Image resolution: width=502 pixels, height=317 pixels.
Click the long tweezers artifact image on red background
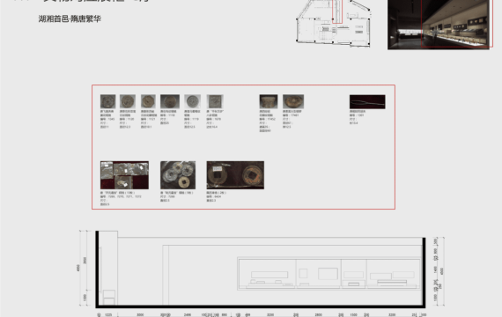pos(367,102)
